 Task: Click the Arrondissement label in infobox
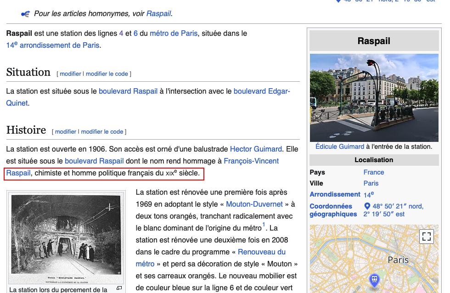335,194
